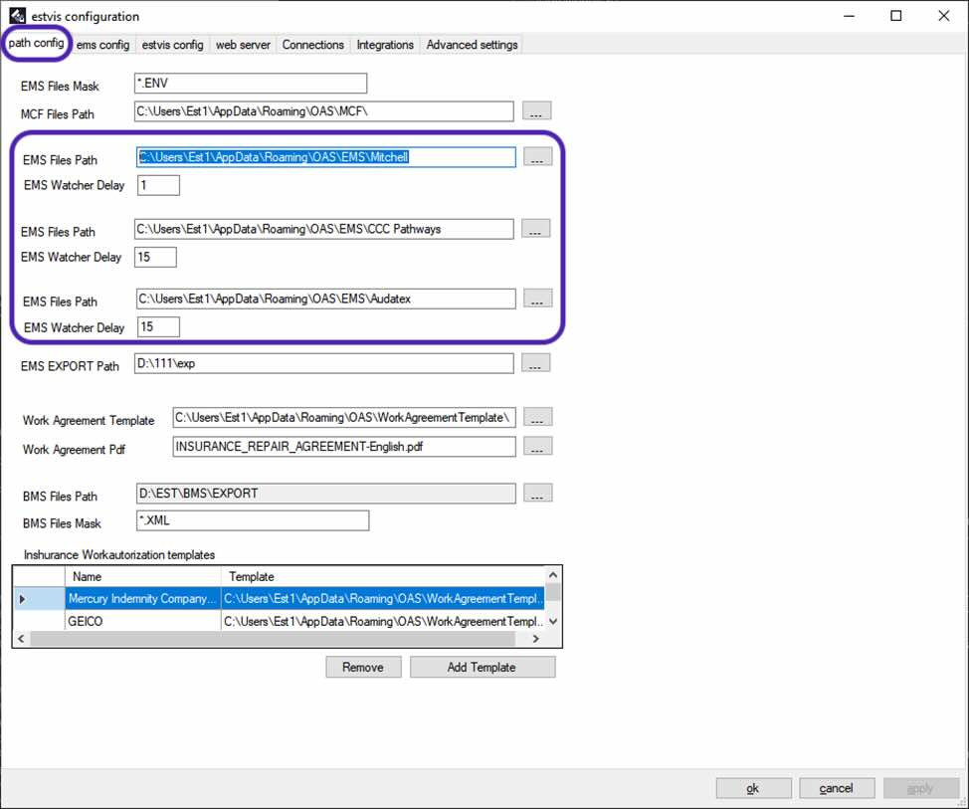The height and width of the screenshot is (809, 969).
Task: Browse for the MCF Files Path
Action: click(x=536, y=110)
